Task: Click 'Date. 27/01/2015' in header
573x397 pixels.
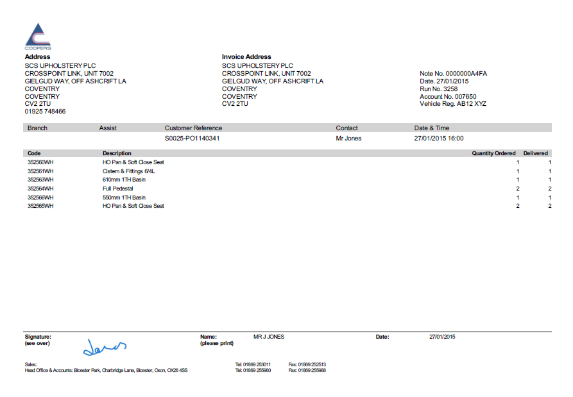Action: point(444,81)
